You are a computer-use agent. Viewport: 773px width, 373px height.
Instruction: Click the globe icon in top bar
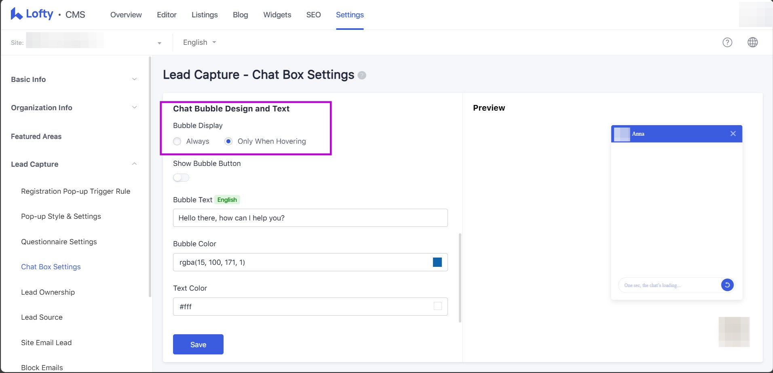752,42
